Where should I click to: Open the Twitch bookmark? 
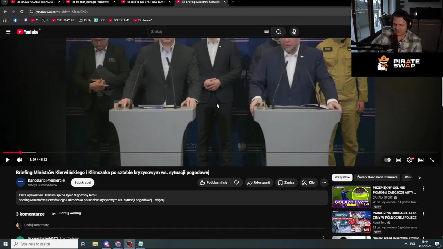[25, 20]
